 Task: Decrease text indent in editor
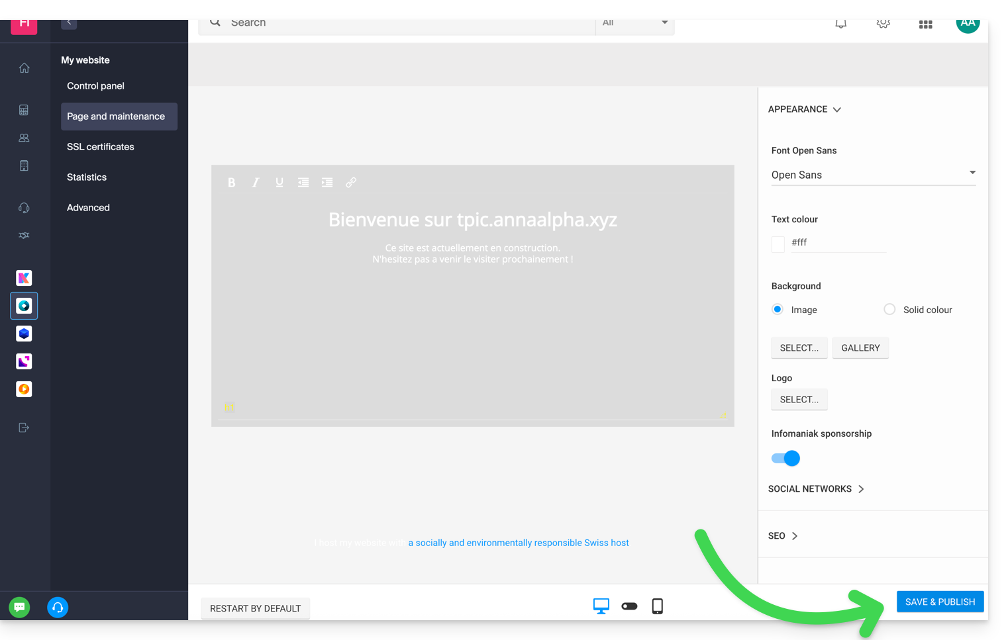303,183
